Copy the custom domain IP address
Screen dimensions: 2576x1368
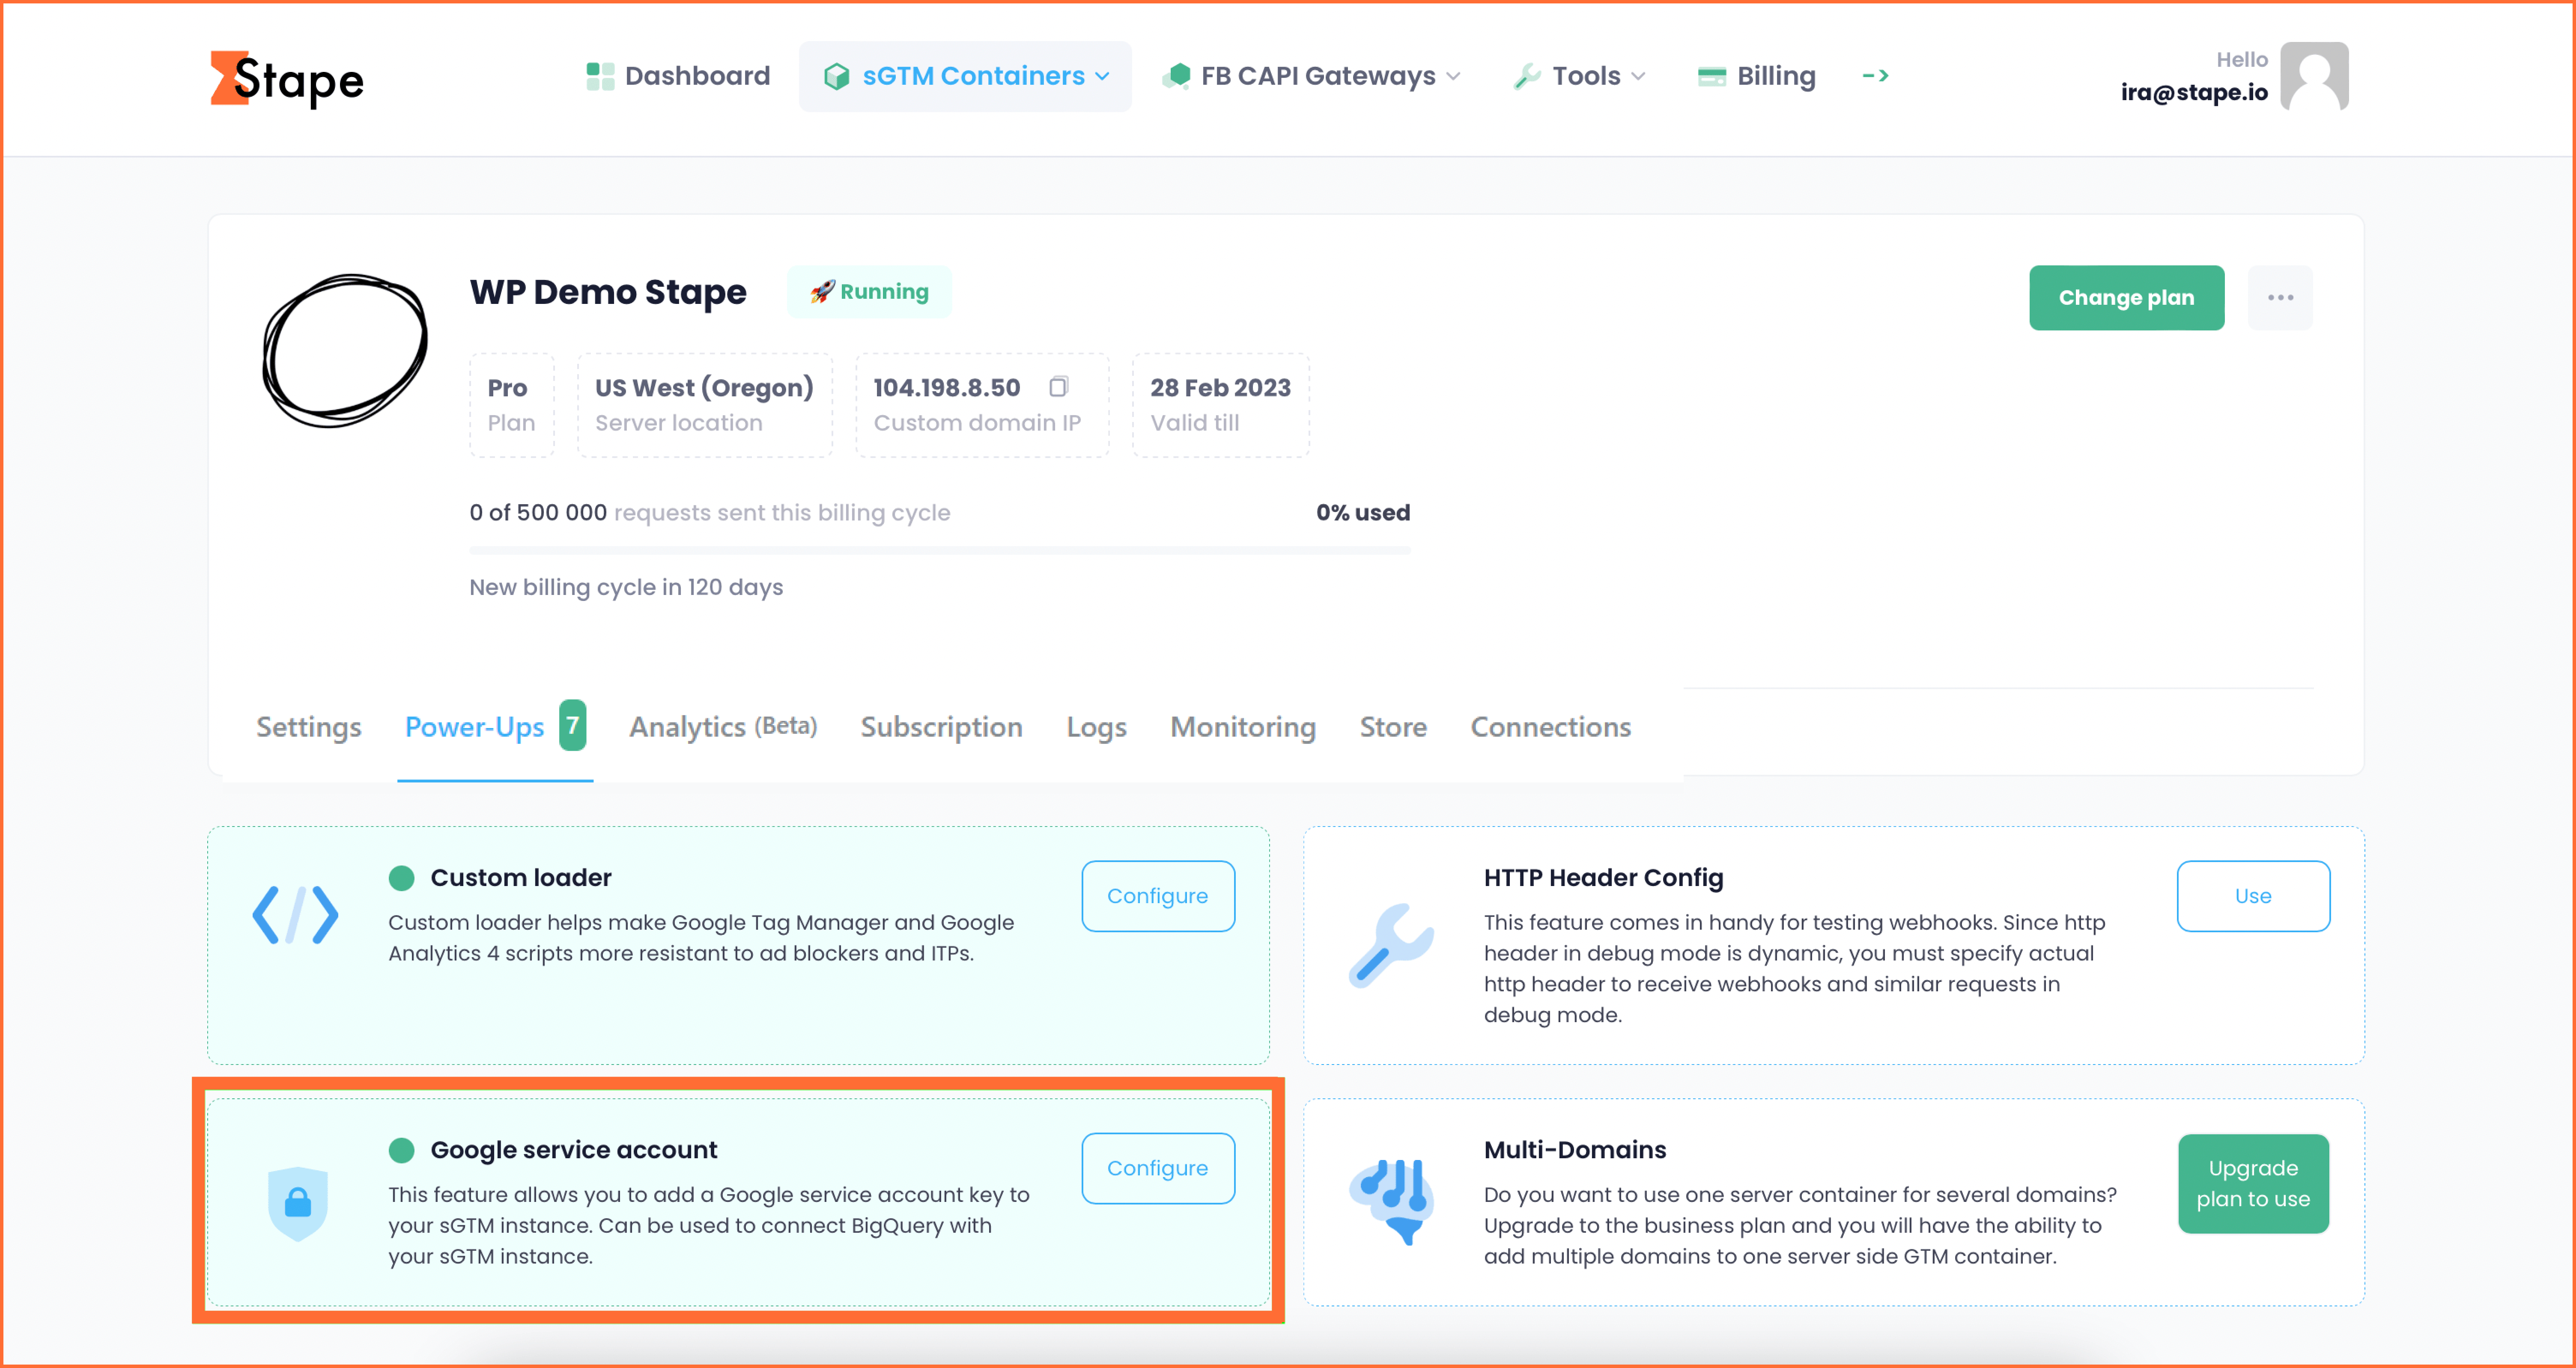pos(1058,386)
